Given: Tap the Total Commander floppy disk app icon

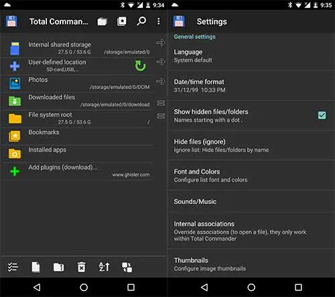Looking at the screenshot, I should point(11,21).
